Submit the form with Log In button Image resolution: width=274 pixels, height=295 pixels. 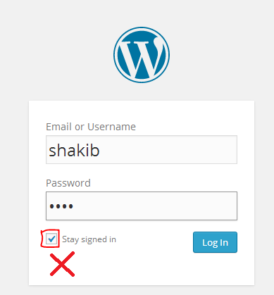tap(215, 242)
